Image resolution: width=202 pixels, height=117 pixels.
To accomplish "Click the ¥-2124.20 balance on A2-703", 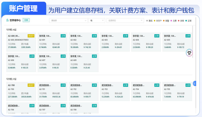I will 119,97.
